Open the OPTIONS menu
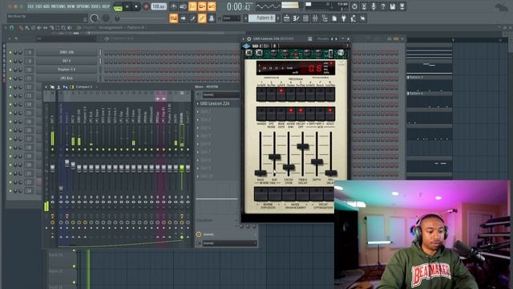513x289 pixels. 83,6
